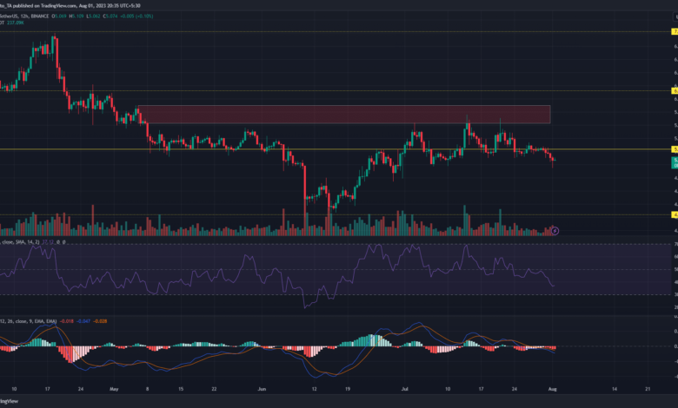This screenshot has height=408, width=678.
Task: Click the topmost yellow price label
Action: [x=674, y=31]
